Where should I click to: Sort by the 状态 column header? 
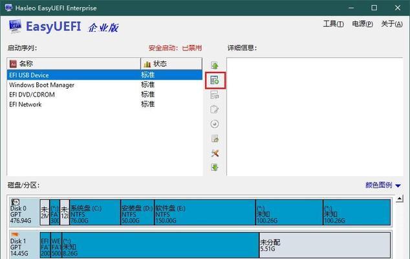point(171,63)
